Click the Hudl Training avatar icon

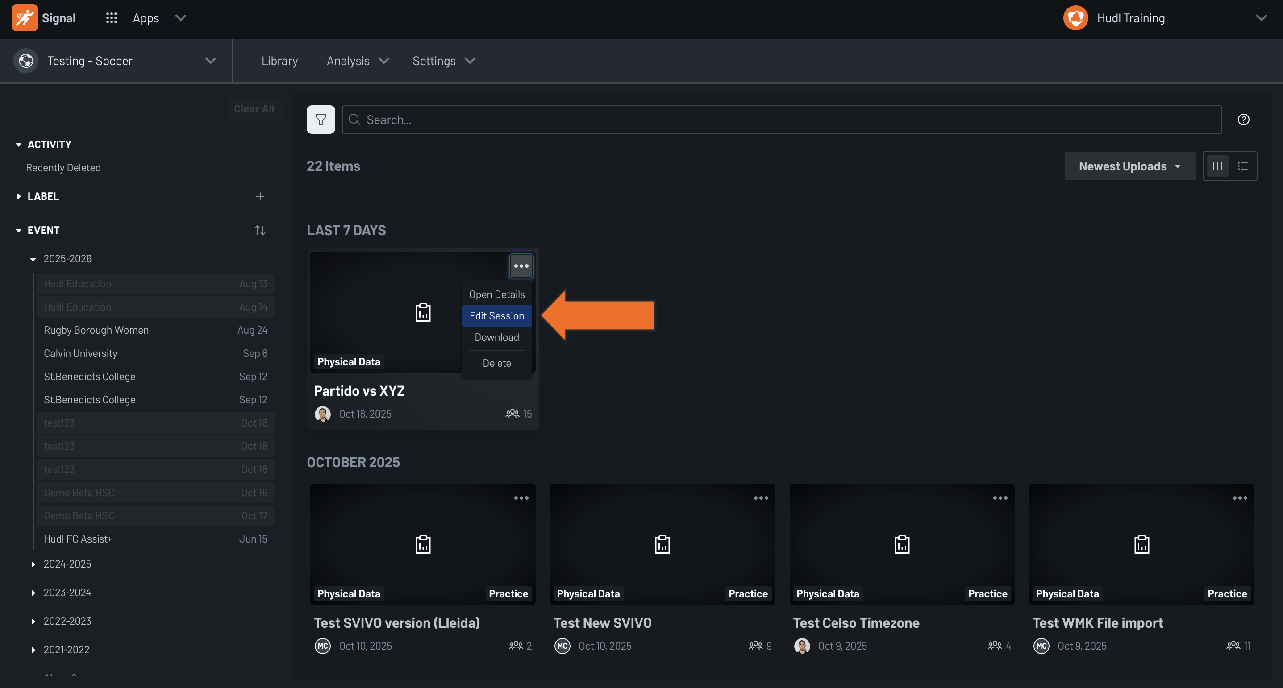click(x=1075, y=18)
